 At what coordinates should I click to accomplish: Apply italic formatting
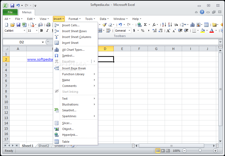pos(47,31)
